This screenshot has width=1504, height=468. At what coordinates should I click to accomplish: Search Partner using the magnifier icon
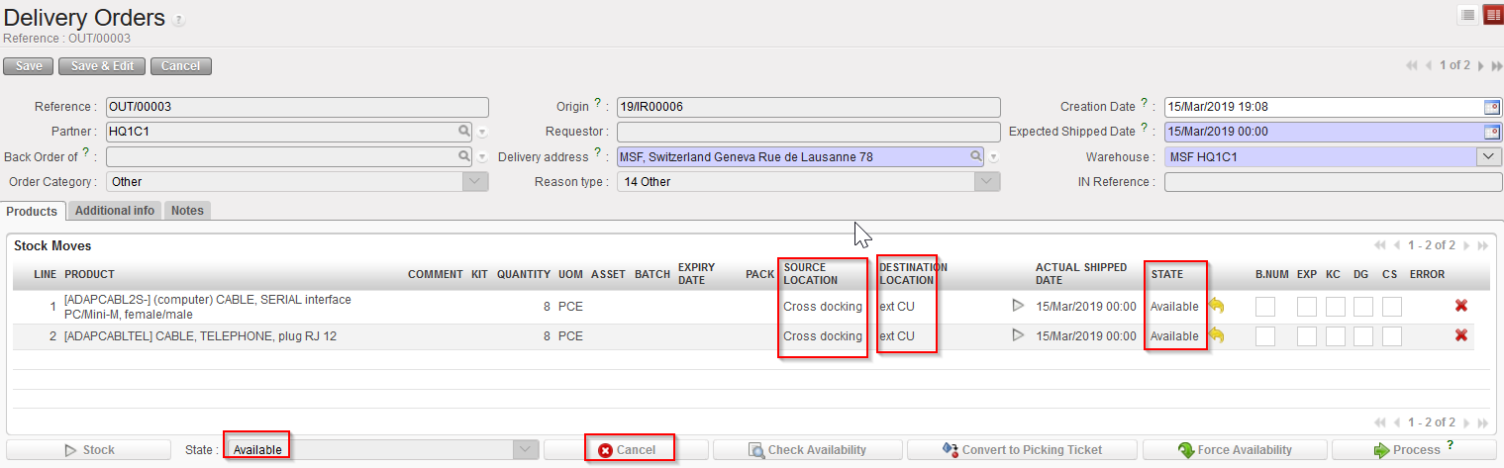(x=463, y=131)
